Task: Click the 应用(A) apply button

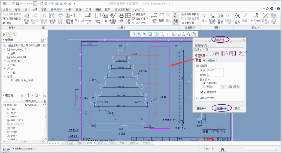Action: (x=221, y=109)
